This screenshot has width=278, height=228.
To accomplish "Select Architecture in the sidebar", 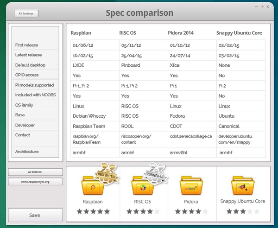I will click(36, 152).
